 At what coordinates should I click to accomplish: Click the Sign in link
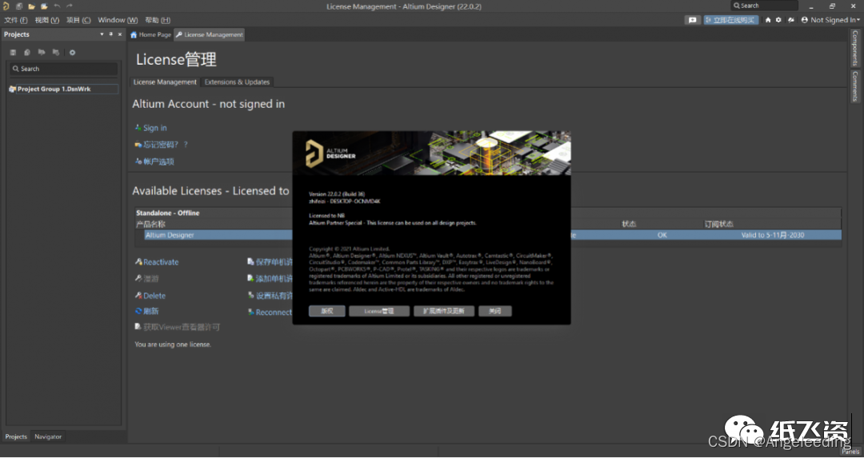154,128
